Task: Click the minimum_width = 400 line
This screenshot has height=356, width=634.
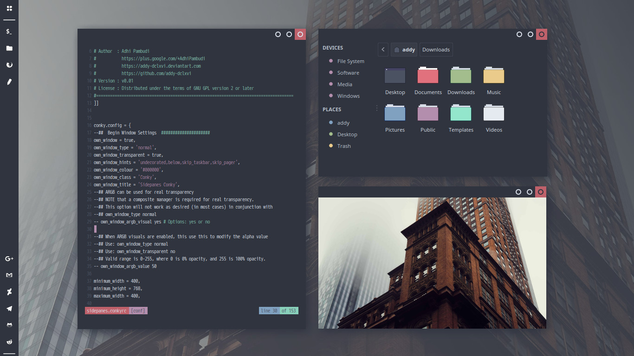Action: pos(117,281)
